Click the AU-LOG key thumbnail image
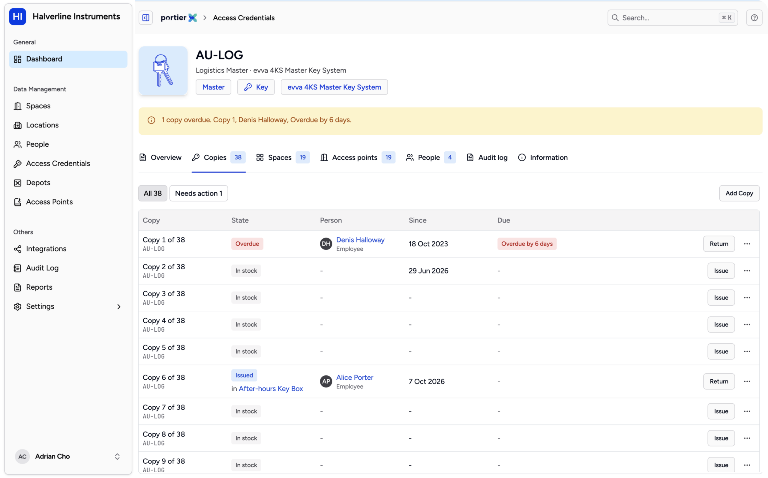This screenshot has width=768, height=478. [x=163, y=71]
